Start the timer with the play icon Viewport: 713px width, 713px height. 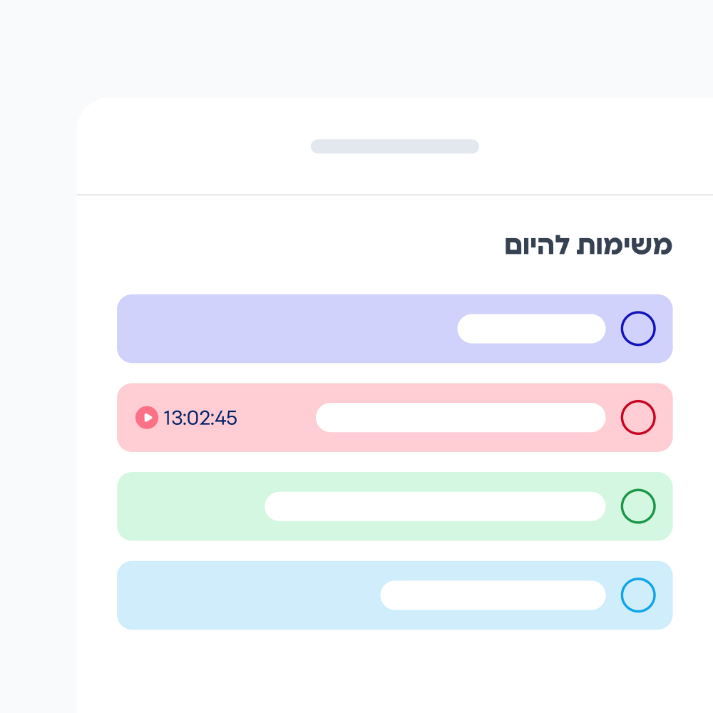[147, 418]
